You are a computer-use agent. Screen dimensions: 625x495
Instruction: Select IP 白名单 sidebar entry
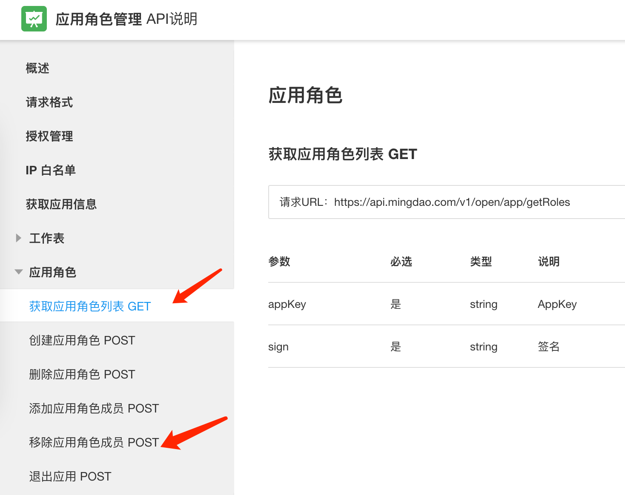pyautogui.click(x=51, y=170)
